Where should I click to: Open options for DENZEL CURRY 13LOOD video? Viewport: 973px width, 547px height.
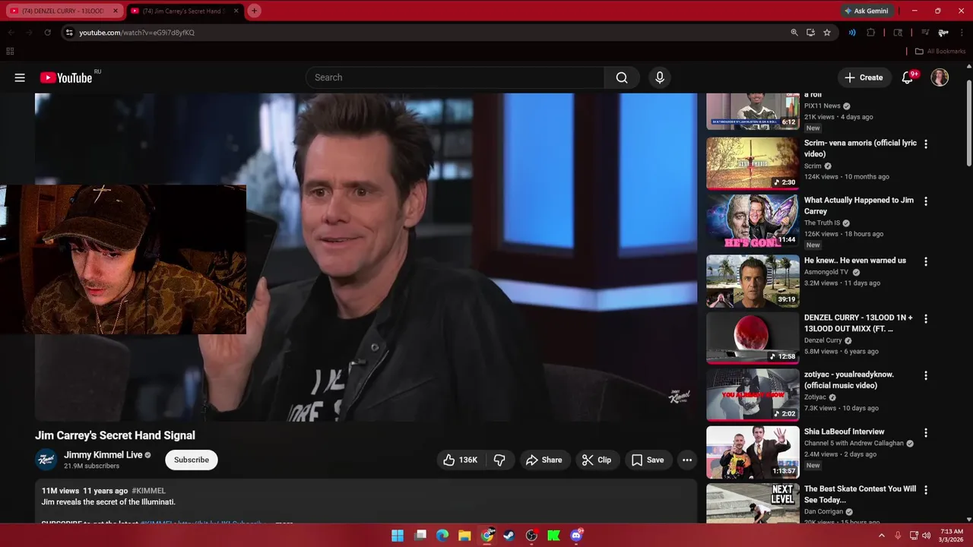coord(926,318)
